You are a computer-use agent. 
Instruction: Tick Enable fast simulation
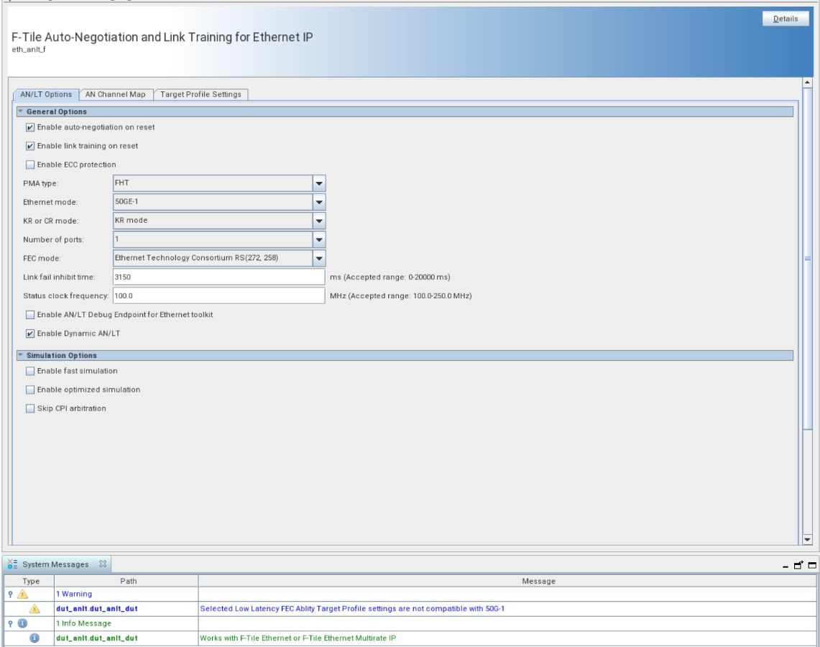pos(30,371)
